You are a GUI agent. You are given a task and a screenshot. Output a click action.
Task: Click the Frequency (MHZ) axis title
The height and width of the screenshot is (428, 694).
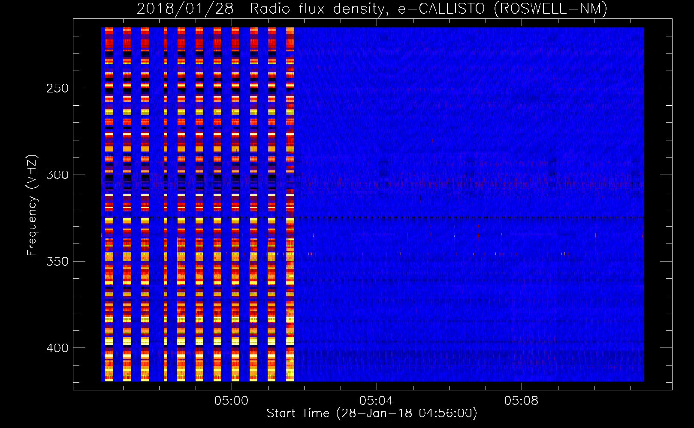pyautogui.click(x=32, y=205)
